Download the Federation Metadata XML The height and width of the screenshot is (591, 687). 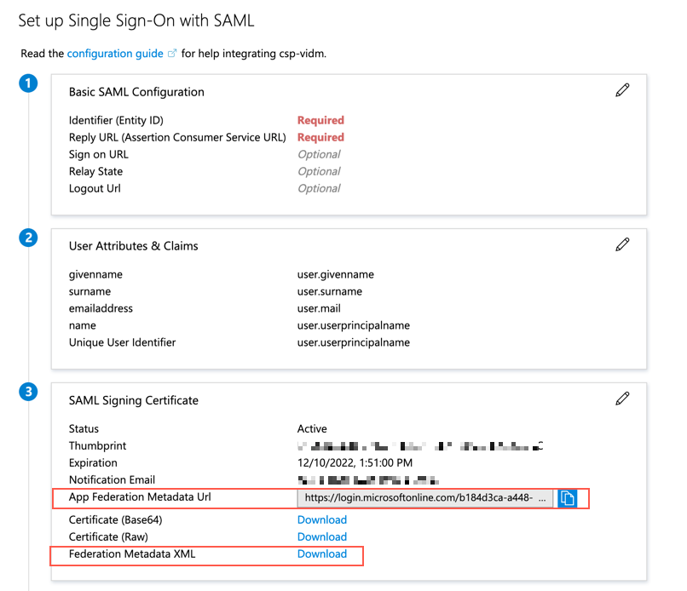point(321,554)
